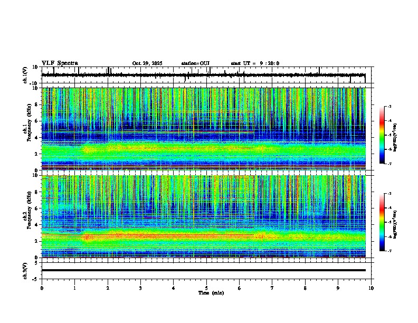
Task: Click the "ch.1(V)" waveform axis label
Action: click(25, 75)
